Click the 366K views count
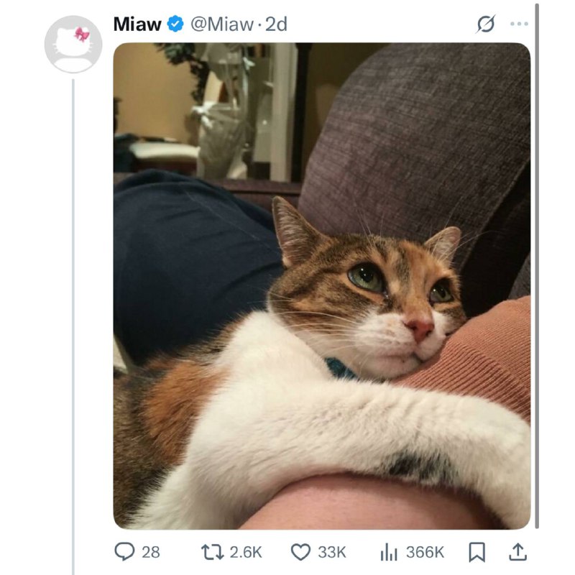This screenshot has height=575, width=575. (425, 552)
